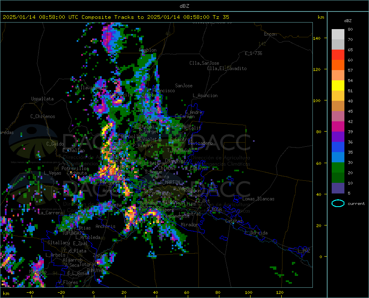The width and height of the screenshot is (369, 298).
Task: Click the red 60 dBZ legend swatch
Action: pos(338,55)
